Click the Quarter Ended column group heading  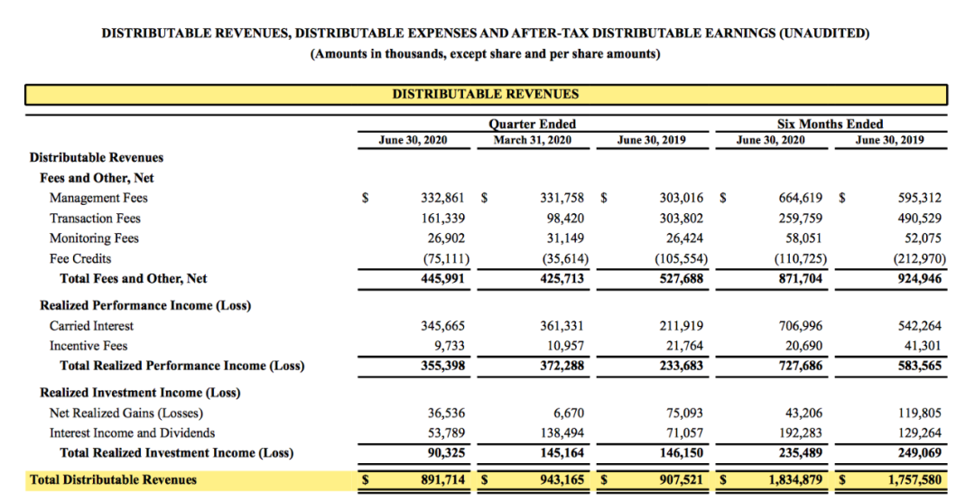click(533, 124)
